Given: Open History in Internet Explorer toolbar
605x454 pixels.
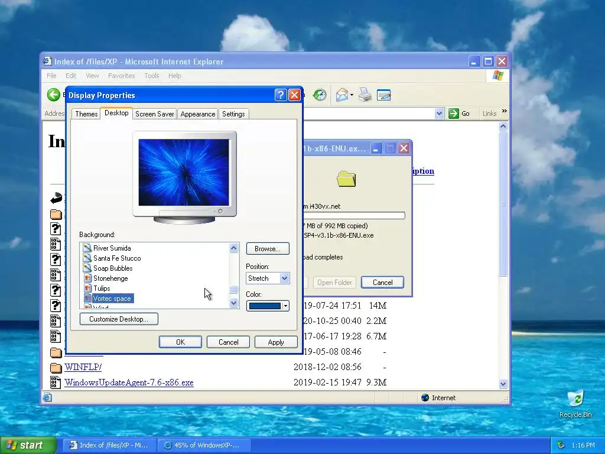Looking at the screenshot, I should [x=320, y=95].
